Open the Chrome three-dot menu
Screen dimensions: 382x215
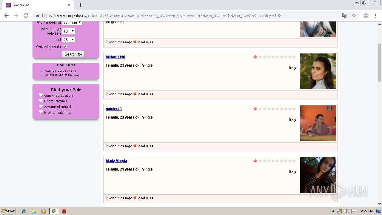375,16
